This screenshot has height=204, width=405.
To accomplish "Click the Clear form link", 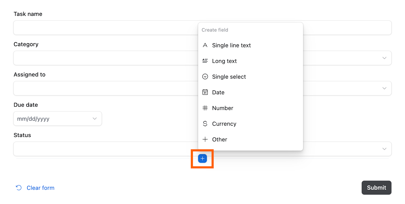I will (x=41, y=188).
